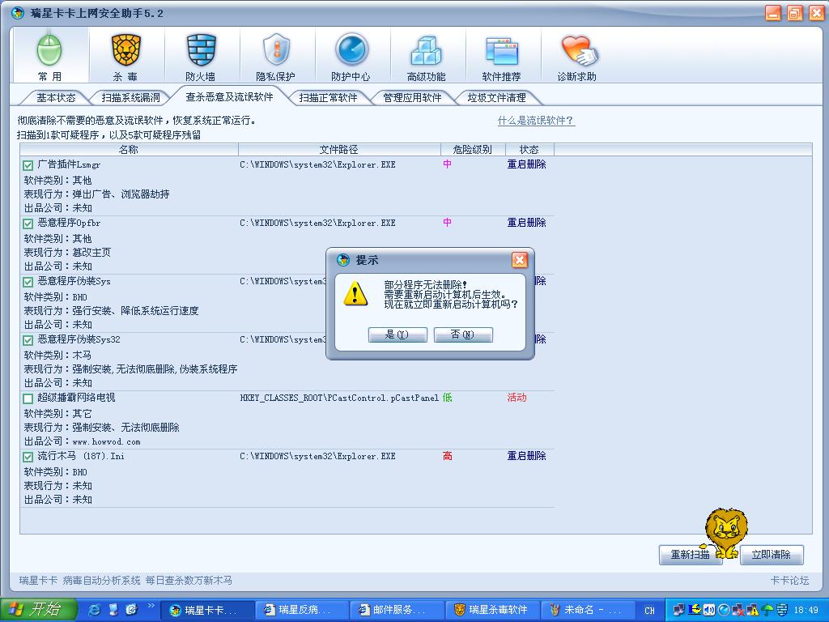Click the yellow warning icon in the dialog
The width and height of the screenshot is (829, 622).
click(x=355, y=293)
